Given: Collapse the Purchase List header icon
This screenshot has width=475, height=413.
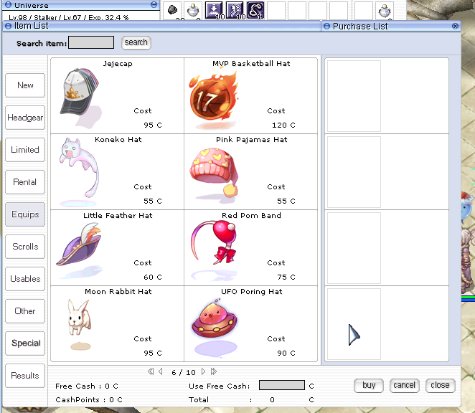Looking at the screenshot, I should [x=326, y=27].
